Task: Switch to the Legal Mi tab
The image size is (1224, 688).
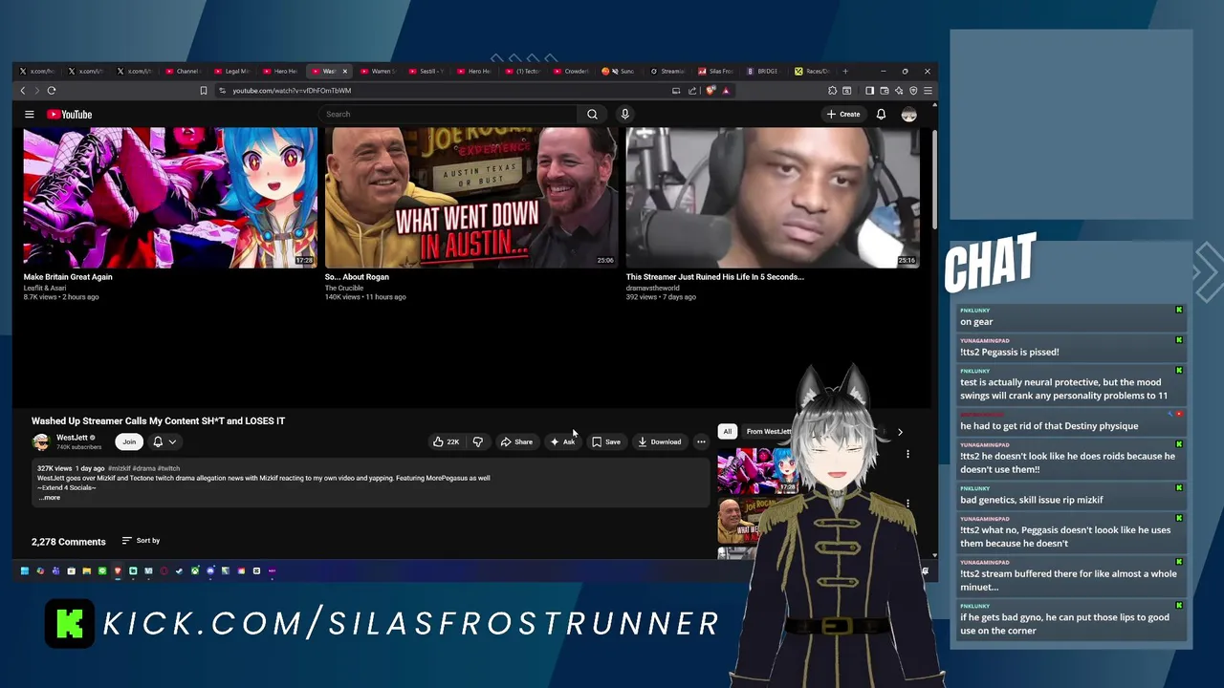Action: 231,71
